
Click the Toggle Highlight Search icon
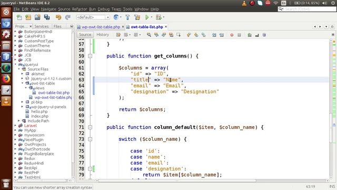click(171, 35)
